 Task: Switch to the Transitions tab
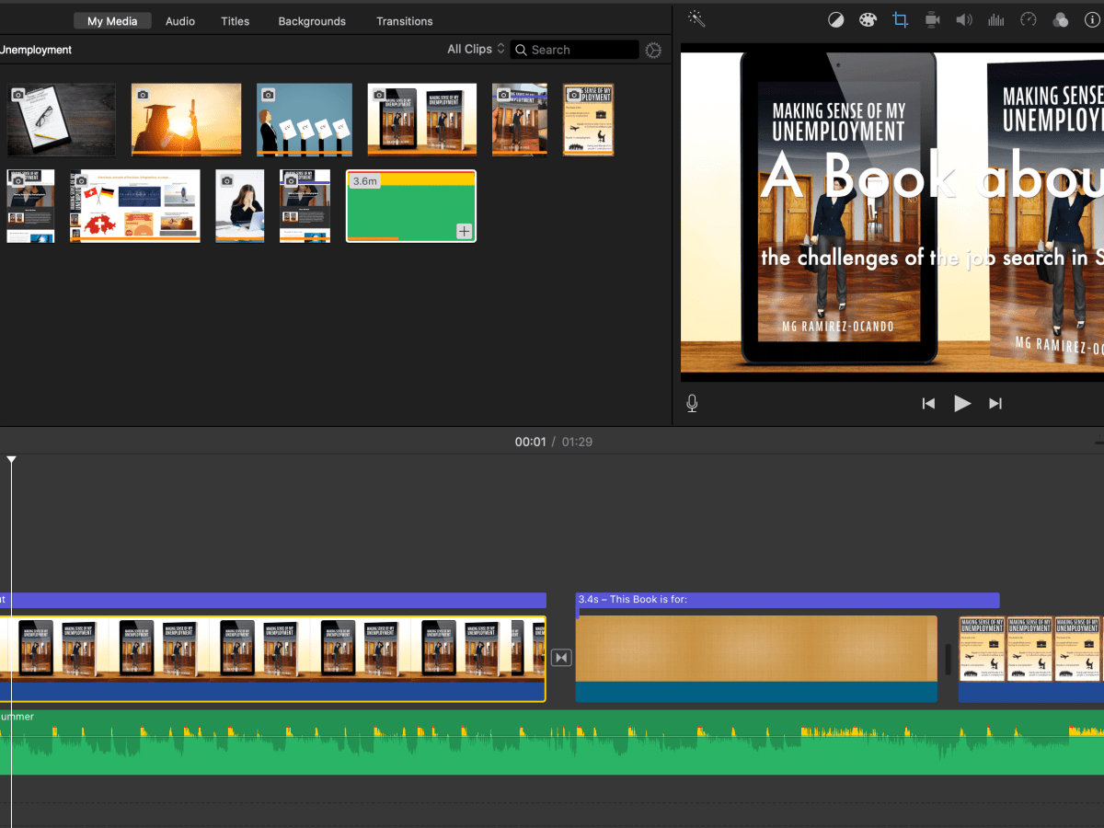coord(404,21)
